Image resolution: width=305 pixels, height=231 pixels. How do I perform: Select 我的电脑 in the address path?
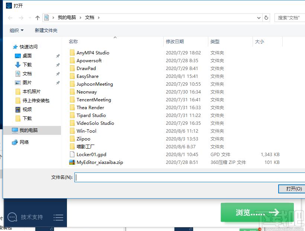pos(67,18)
